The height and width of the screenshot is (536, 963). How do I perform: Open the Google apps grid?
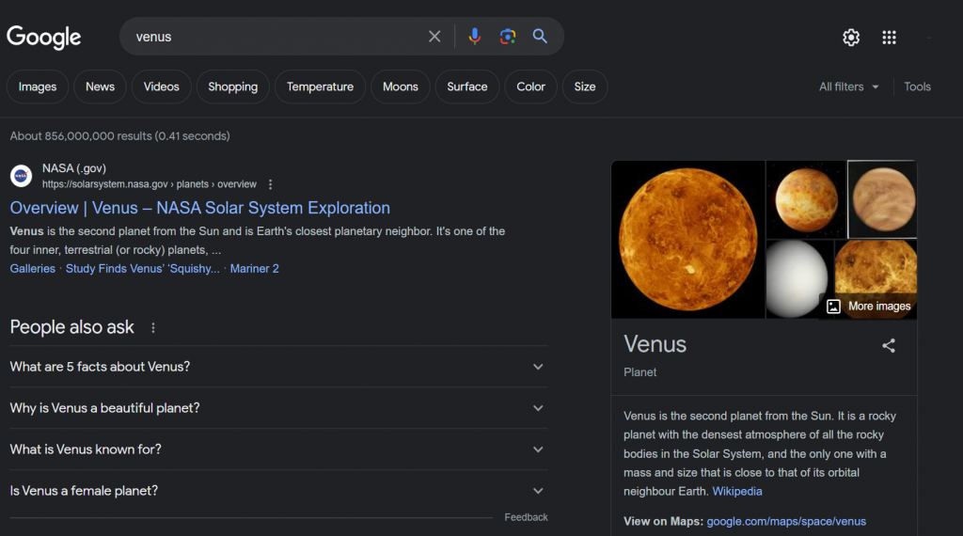[890, 38]
